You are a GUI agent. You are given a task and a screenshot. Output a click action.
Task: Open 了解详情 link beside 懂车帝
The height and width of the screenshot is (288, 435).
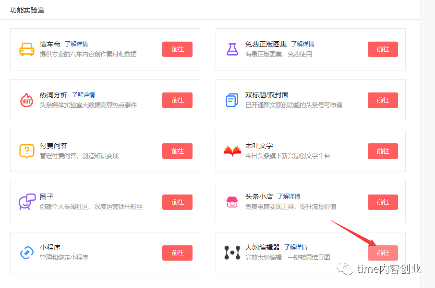click(76, 44)
